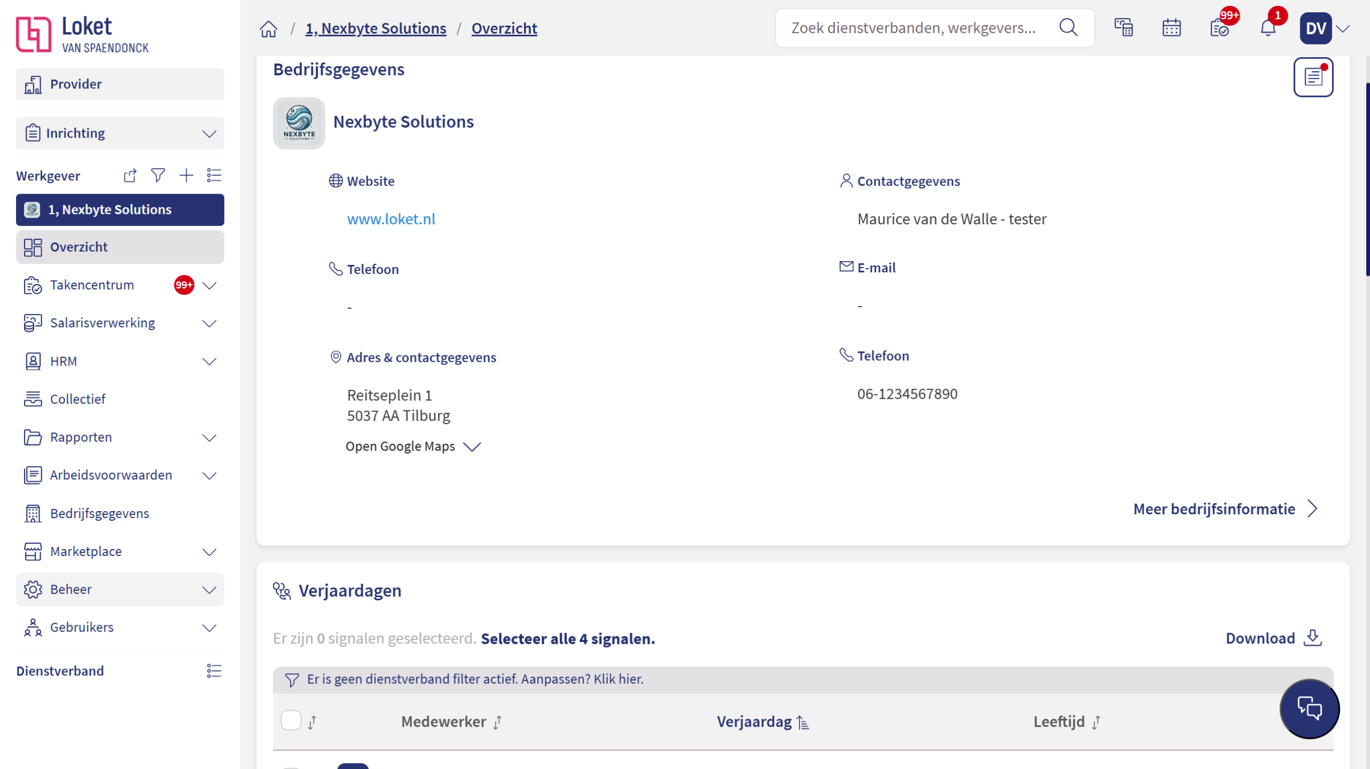Image resolution: width=1370 pixels, height=769 pixels.
Task: Open the notifications bell
Action: pyautogui.click(x=1267, y=28)
